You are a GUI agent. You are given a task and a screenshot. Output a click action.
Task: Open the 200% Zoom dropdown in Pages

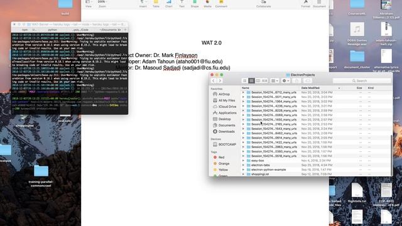click(x=102, y=3)
